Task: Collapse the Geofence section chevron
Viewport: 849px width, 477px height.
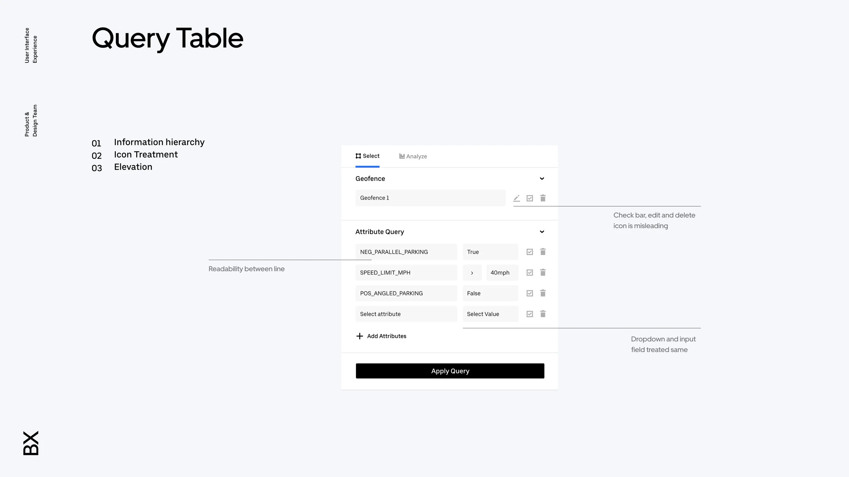Action: (542, 178)
